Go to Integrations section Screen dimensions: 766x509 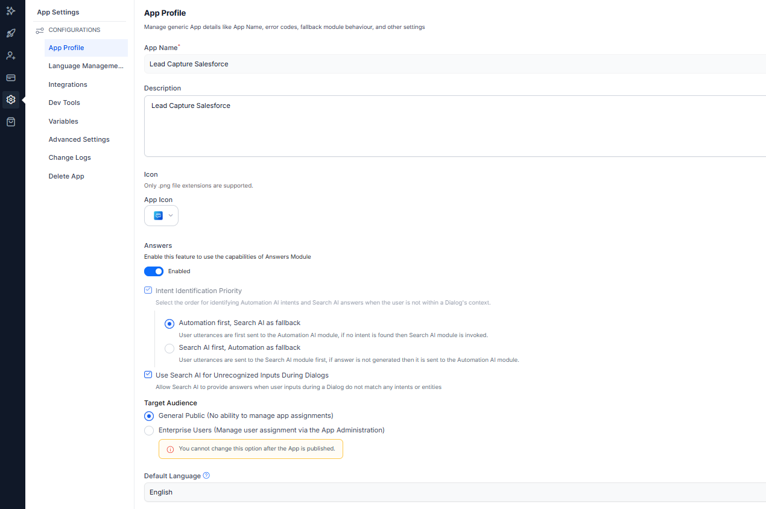click(68, 84)
